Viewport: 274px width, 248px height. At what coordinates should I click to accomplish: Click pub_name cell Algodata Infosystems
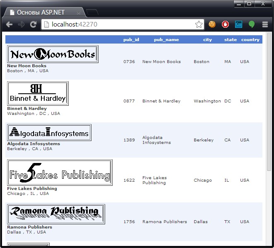[x=156, y=140]
